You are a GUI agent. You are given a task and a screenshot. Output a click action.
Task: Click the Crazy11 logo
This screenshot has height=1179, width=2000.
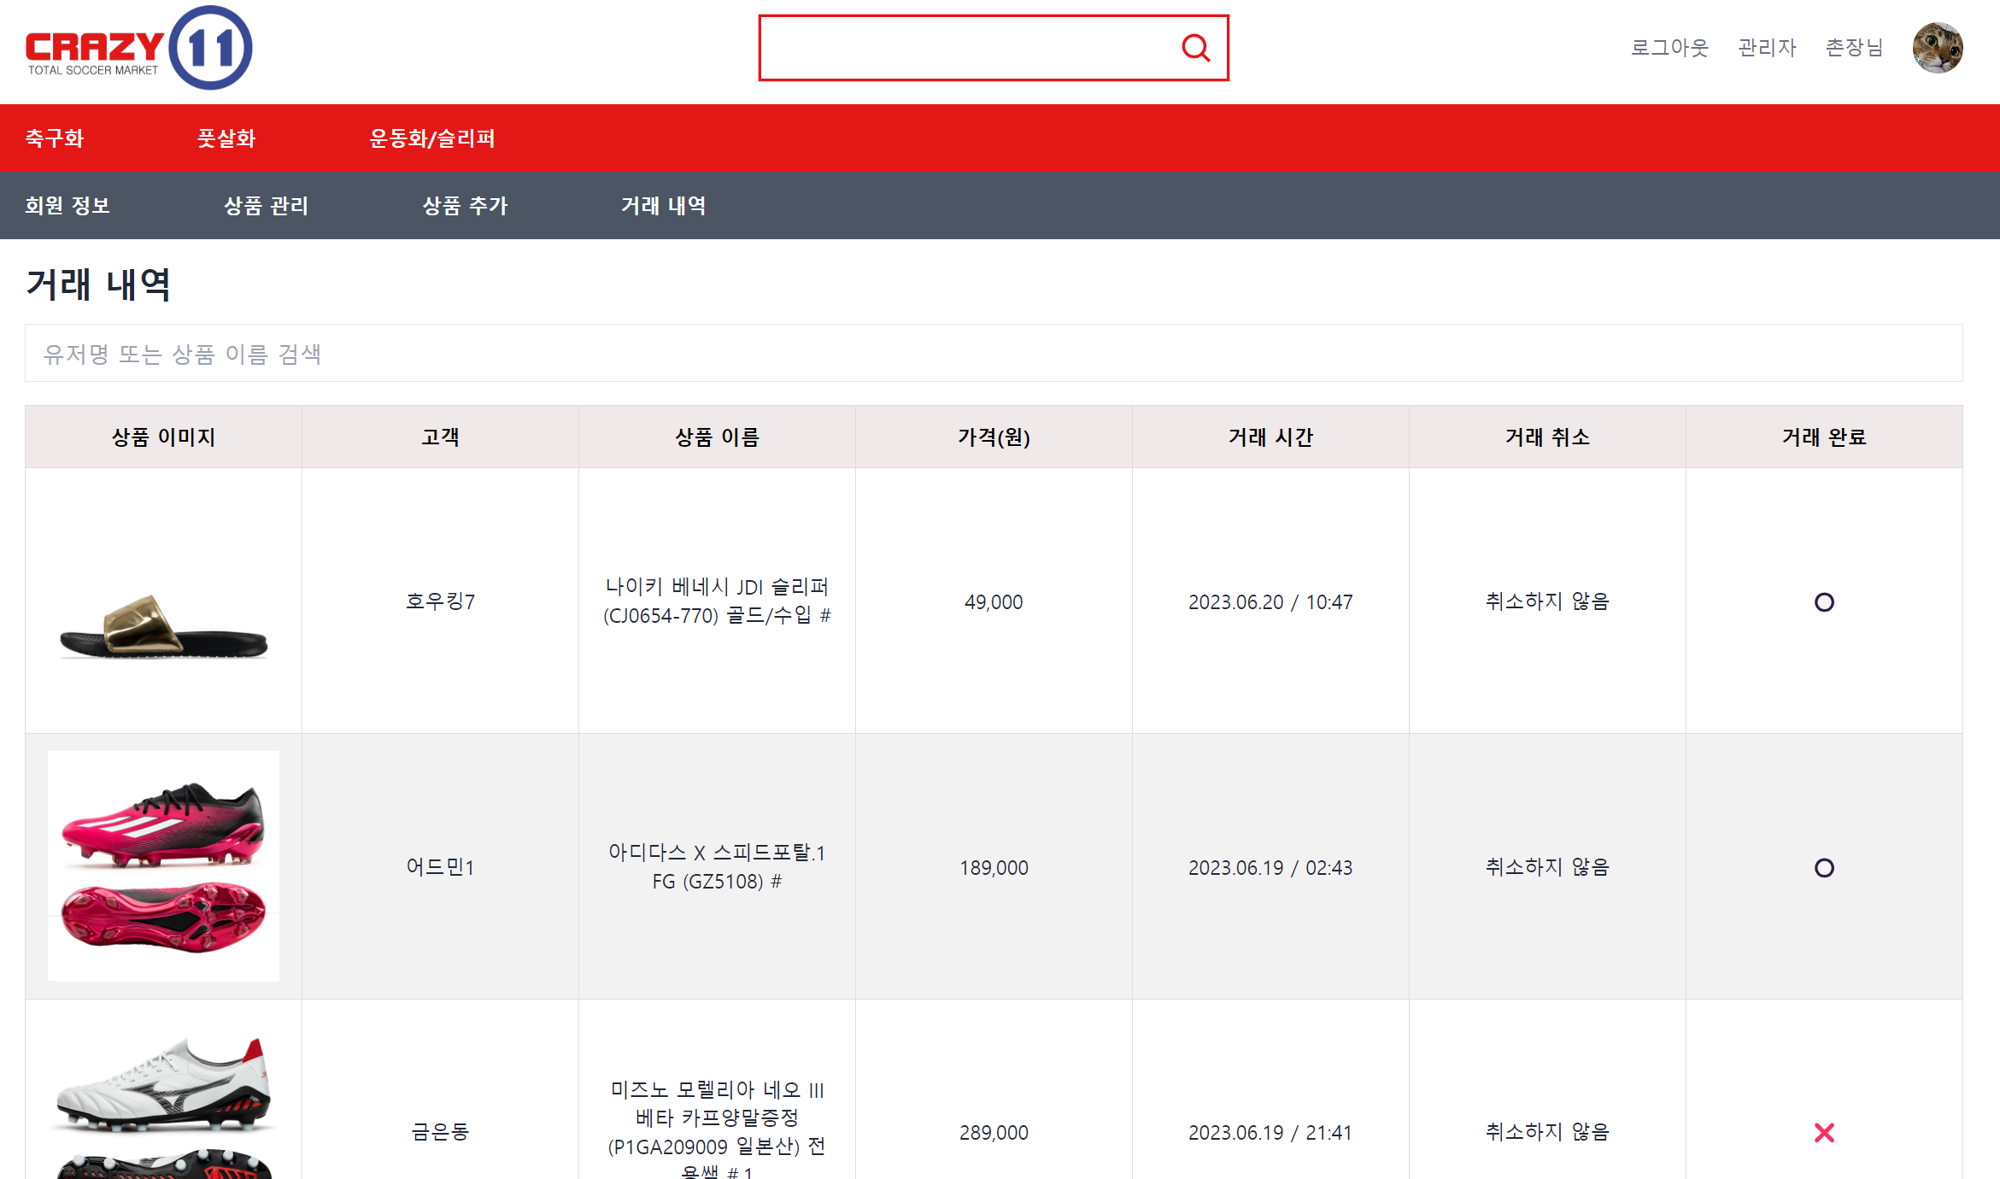[138, 48]
